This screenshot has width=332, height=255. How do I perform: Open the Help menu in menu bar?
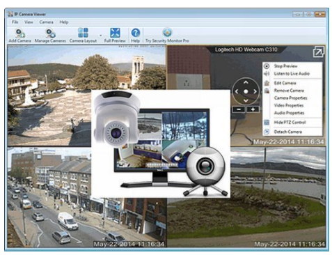(64, 22)
